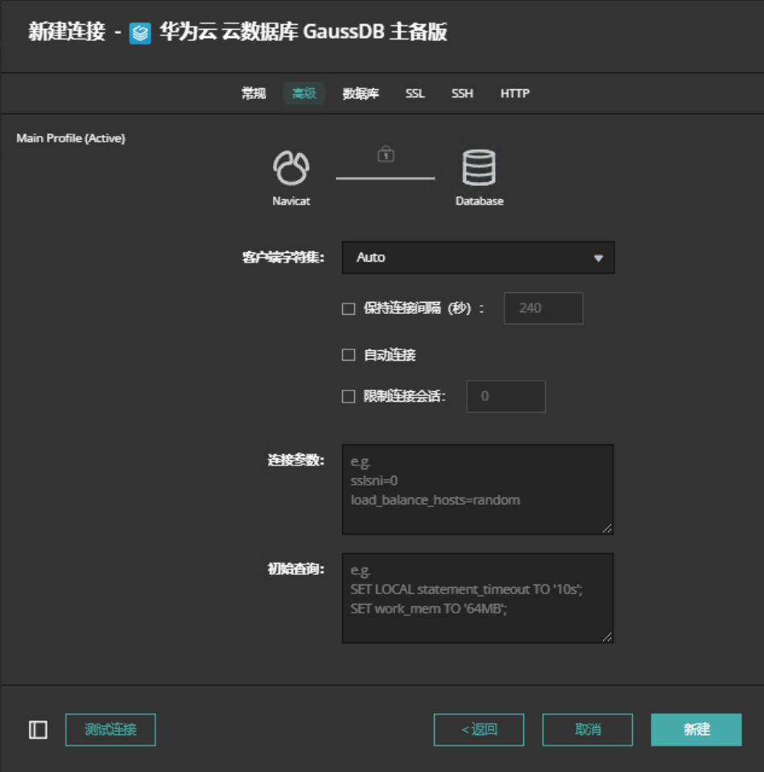Viewport: 764px width, 772px height.
Task: Open the SSL tab
Action: click(x=415, y=93)
